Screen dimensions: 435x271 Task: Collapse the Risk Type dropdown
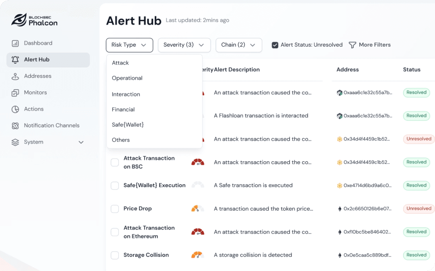tap(129, 45)
